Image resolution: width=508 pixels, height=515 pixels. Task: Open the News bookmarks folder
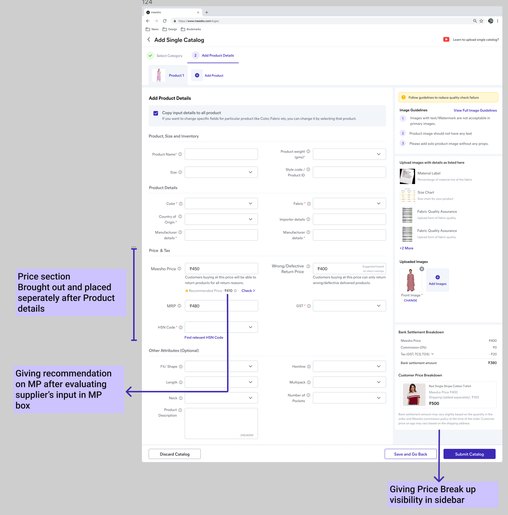(152, 29)
